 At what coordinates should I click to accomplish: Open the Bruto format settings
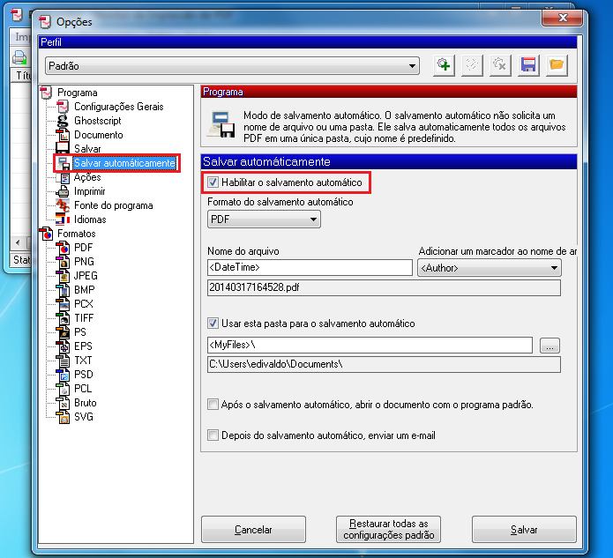coord(86,403)
